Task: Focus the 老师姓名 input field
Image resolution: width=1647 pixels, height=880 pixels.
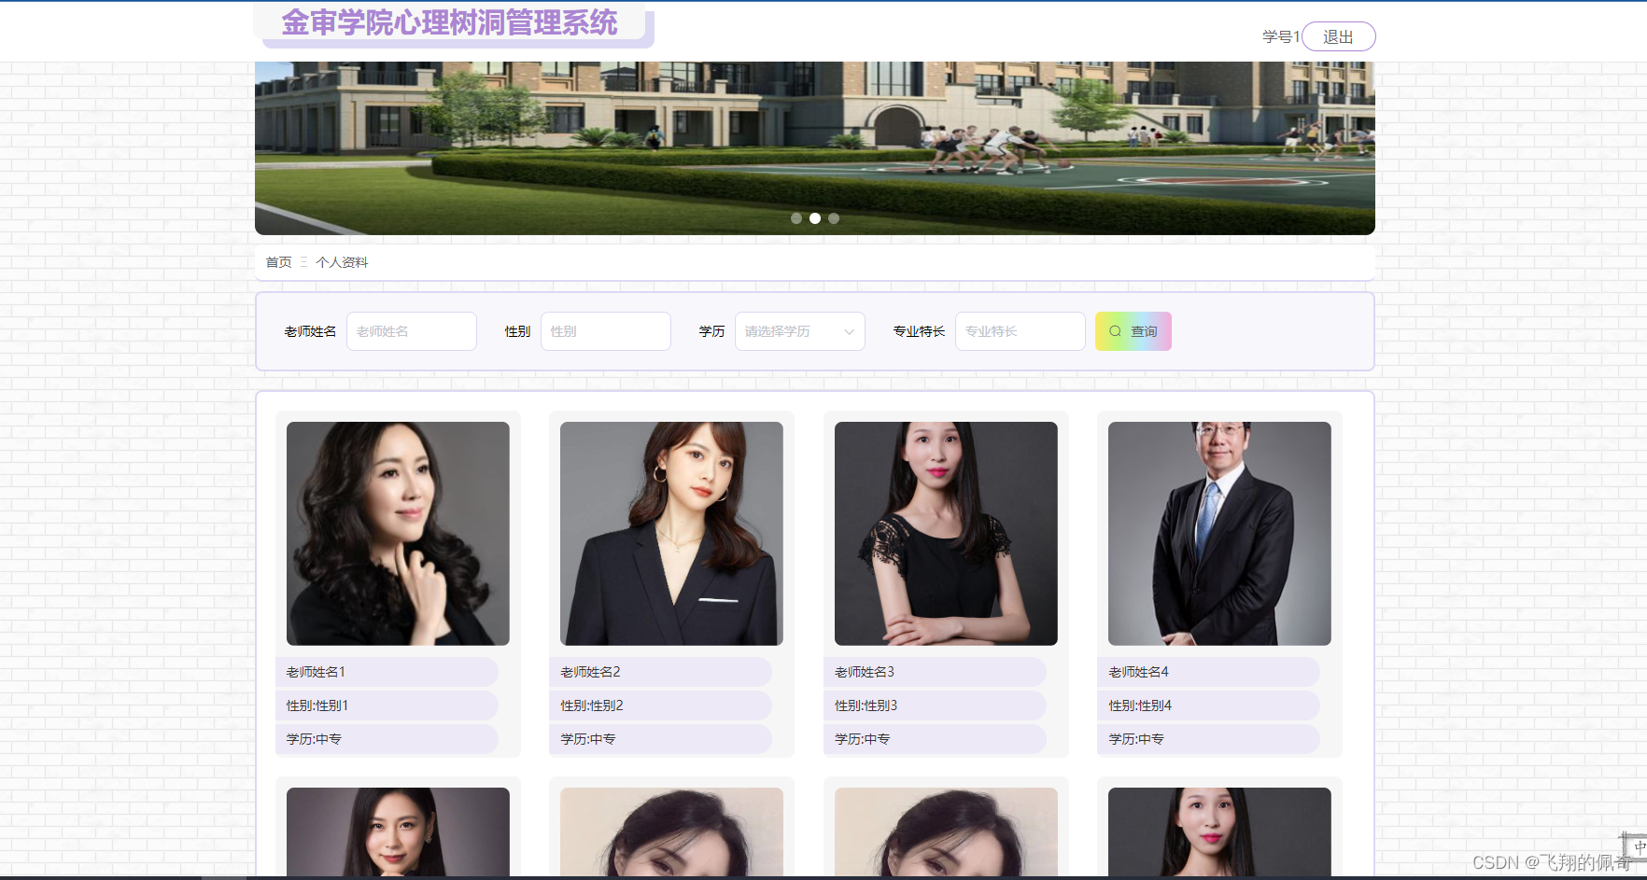Action: coord(412,331)
